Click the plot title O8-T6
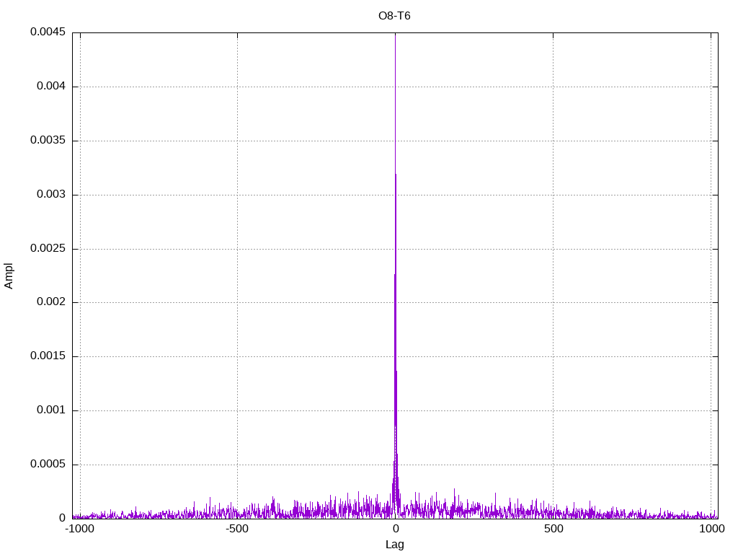Image resolution: width=738 pixels, height=554 pixels. pyautogui.click(x=394, y=16)
